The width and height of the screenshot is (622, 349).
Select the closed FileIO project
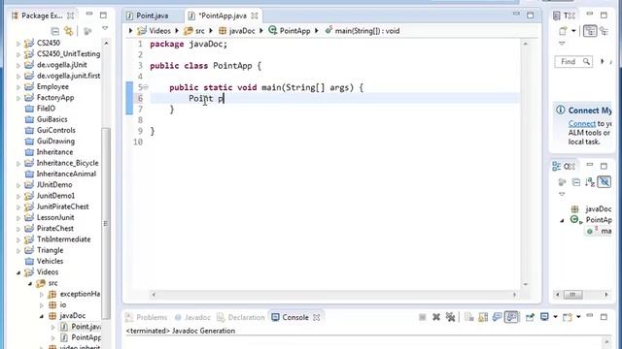point(46,109)
